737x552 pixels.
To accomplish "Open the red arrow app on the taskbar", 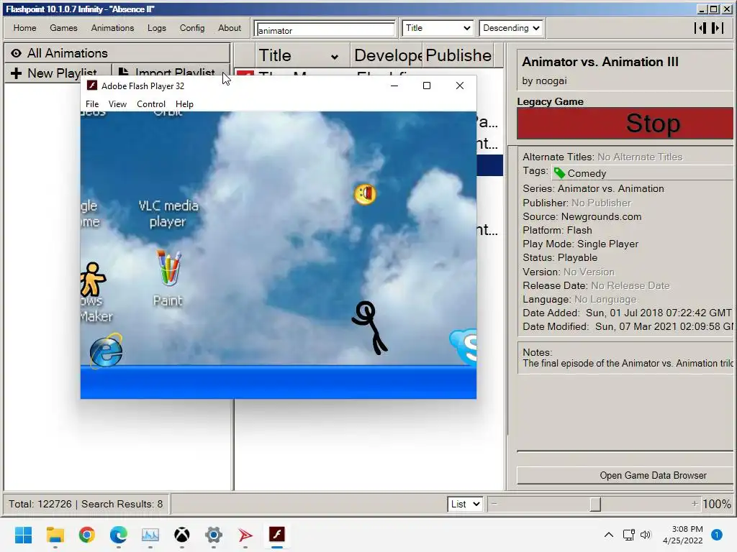I will [245, 535].
